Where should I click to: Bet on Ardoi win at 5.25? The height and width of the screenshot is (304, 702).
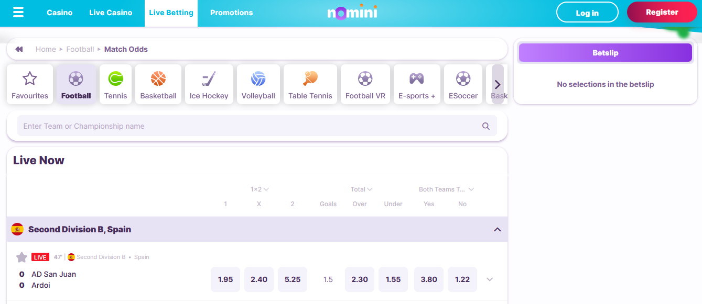click(293, 279)
